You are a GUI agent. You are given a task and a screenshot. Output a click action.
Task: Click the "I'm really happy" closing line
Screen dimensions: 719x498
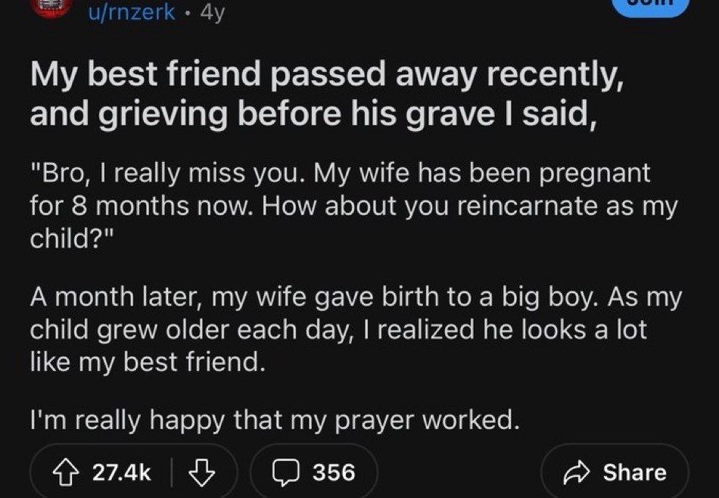(275, 421)
